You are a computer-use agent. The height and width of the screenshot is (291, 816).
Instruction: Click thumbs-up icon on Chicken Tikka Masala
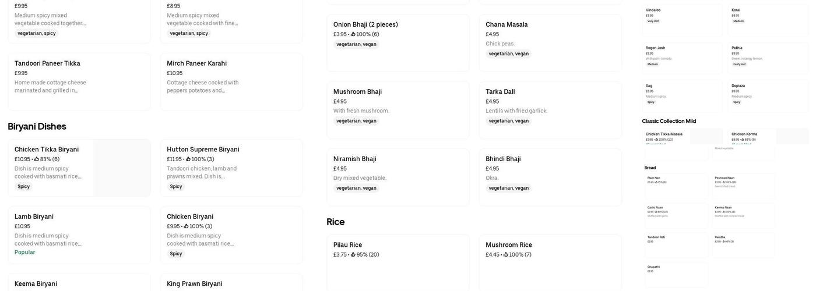pos(656,140)
